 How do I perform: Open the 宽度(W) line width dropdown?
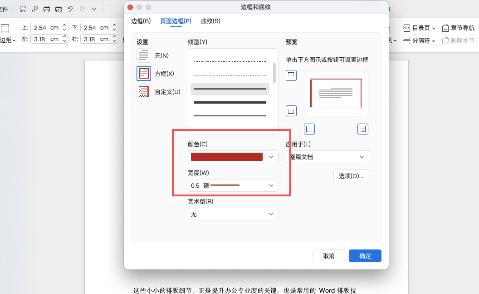233,185
